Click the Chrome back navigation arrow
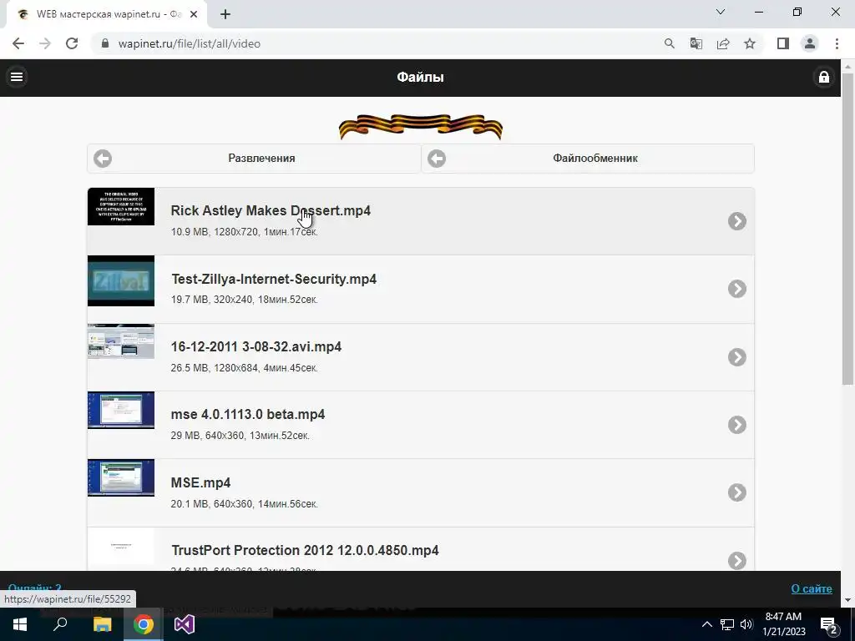The height and width of the screenshot is (641, 855). pyautogui.click(x=18, y=43)
